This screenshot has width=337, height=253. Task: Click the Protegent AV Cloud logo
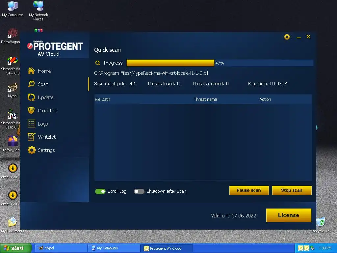(55, 48)
